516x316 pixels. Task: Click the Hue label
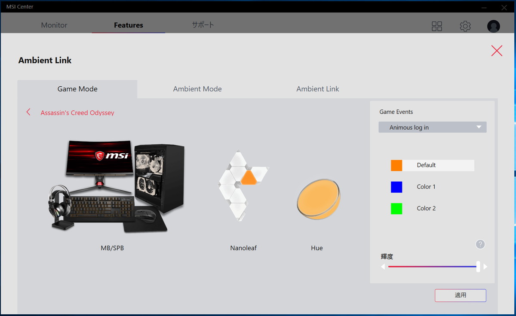click(x=317, y=248)
